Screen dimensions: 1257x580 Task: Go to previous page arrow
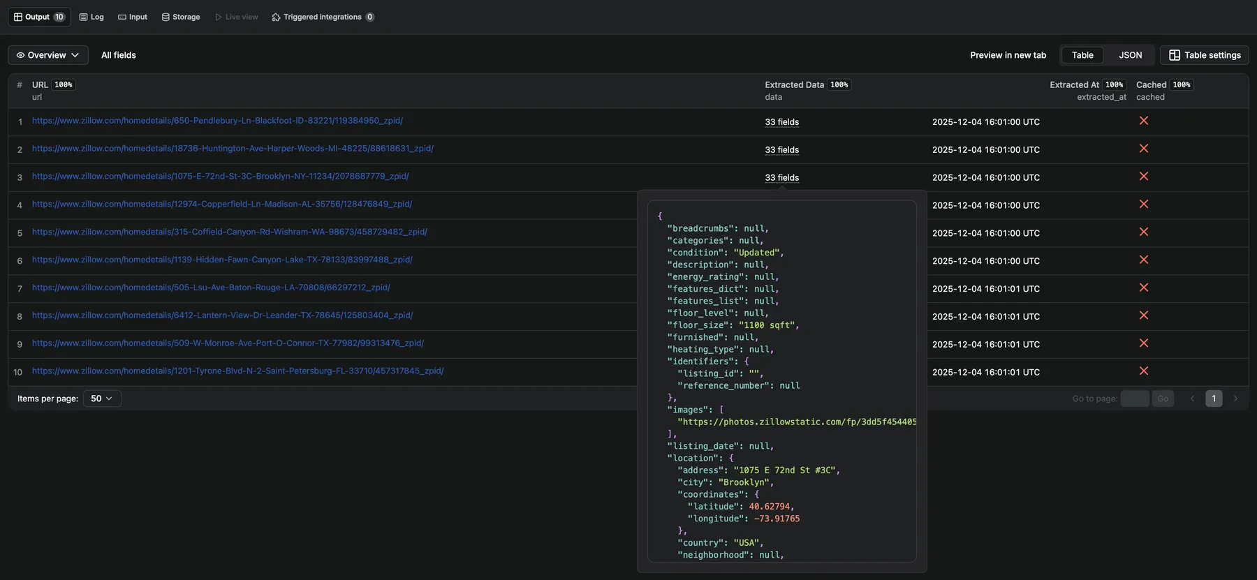pyautogui.click(x=1192, y=399)
